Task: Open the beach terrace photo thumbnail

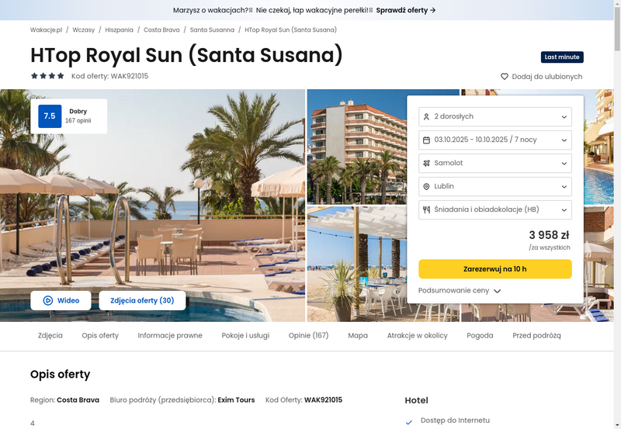Action: point(356,264)
